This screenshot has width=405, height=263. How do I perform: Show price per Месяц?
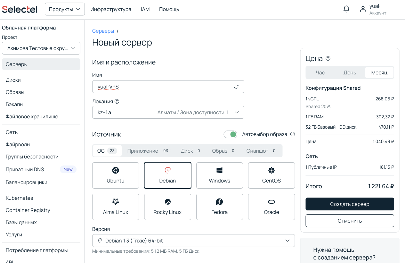[379, 72]
